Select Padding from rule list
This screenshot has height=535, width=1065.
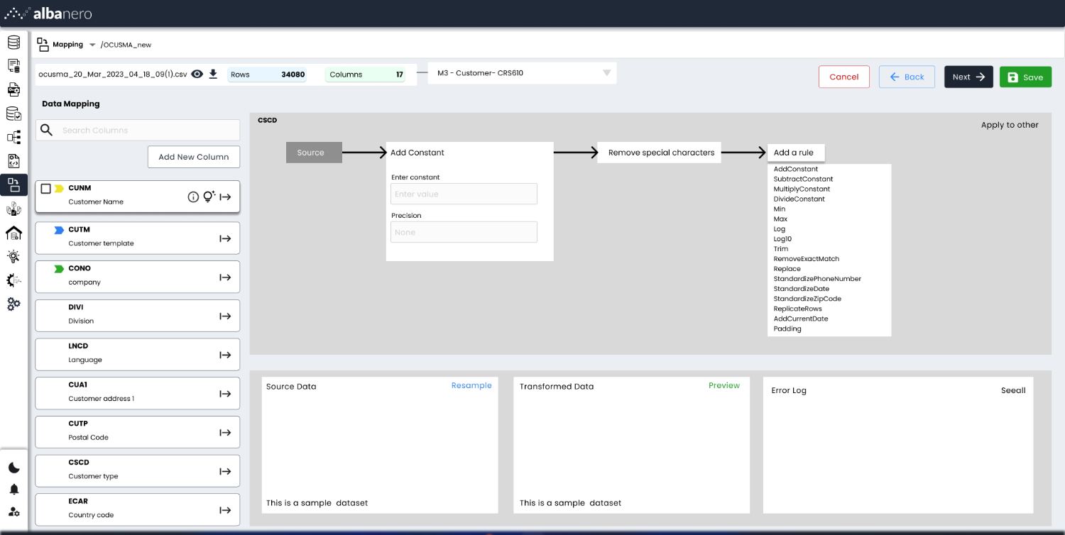click(787, 329)
